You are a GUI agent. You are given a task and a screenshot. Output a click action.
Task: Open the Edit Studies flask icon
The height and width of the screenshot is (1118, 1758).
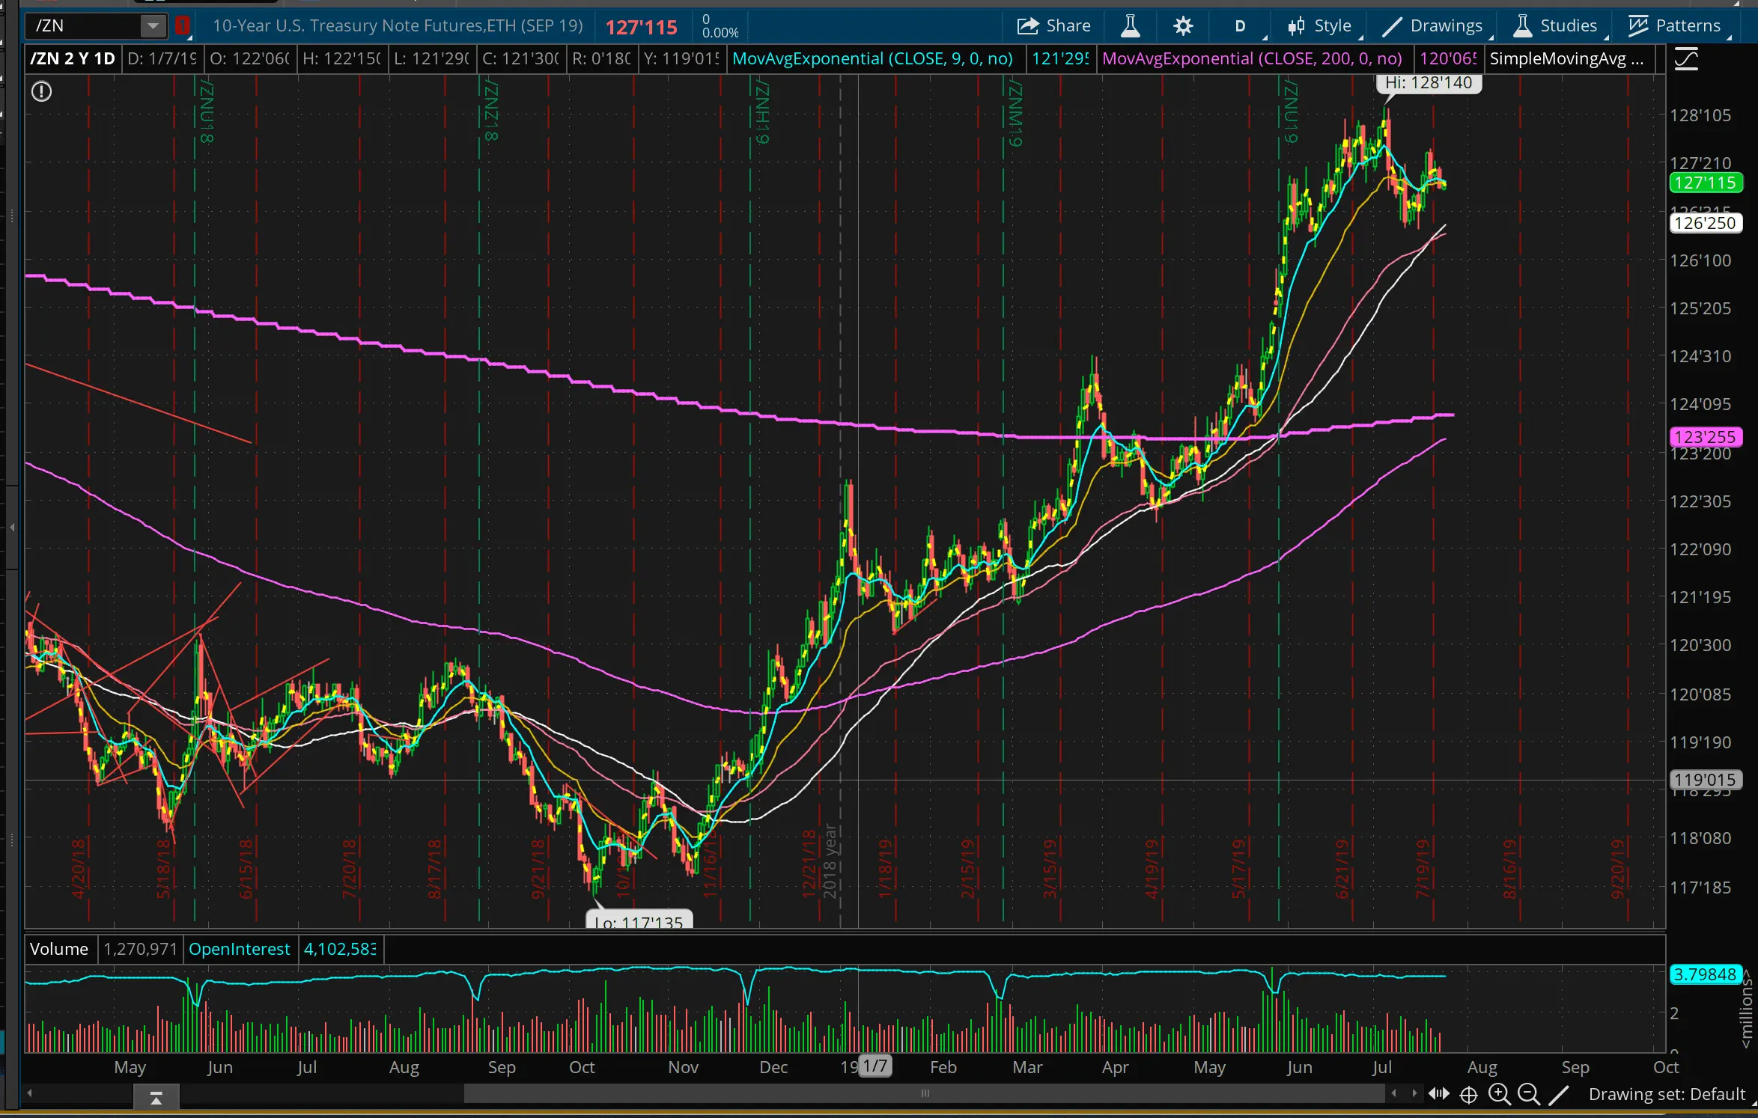(x=1130, y=26)
